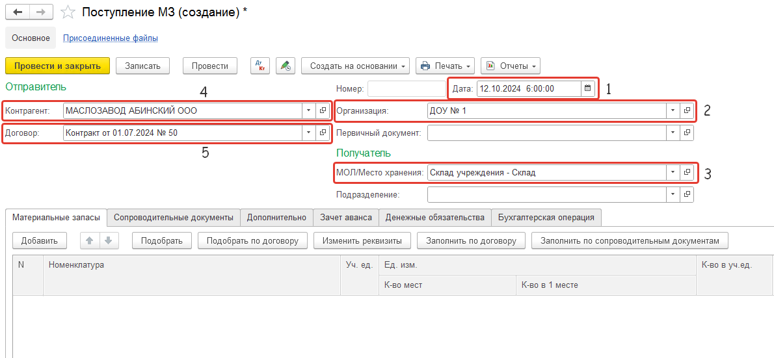Click into the Номер input field
This screenshot has height=358, width=774.
pyautogui.click(x=407, y=88)
